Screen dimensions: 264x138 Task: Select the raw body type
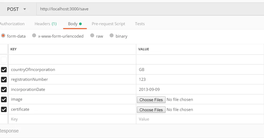click(x=92, y=36)
